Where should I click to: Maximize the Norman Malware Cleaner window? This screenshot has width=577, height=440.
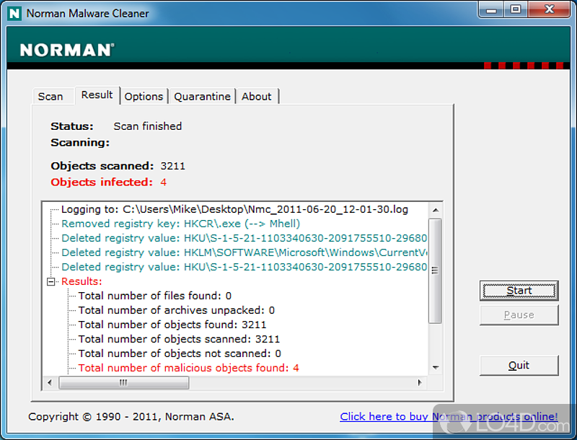point(516,10)
